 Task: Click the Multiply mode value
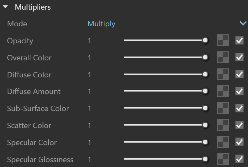point(101,24)
